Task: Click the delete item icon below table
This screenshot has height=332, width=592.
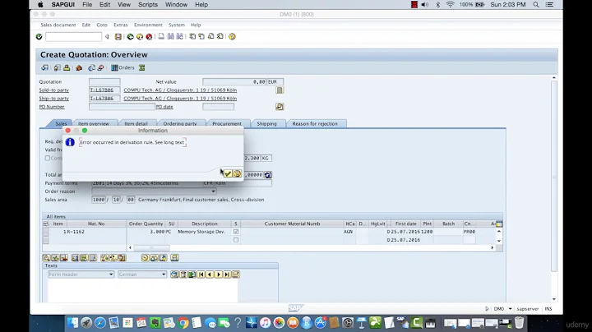Action: pyautogui.click(x=64, y=258)
